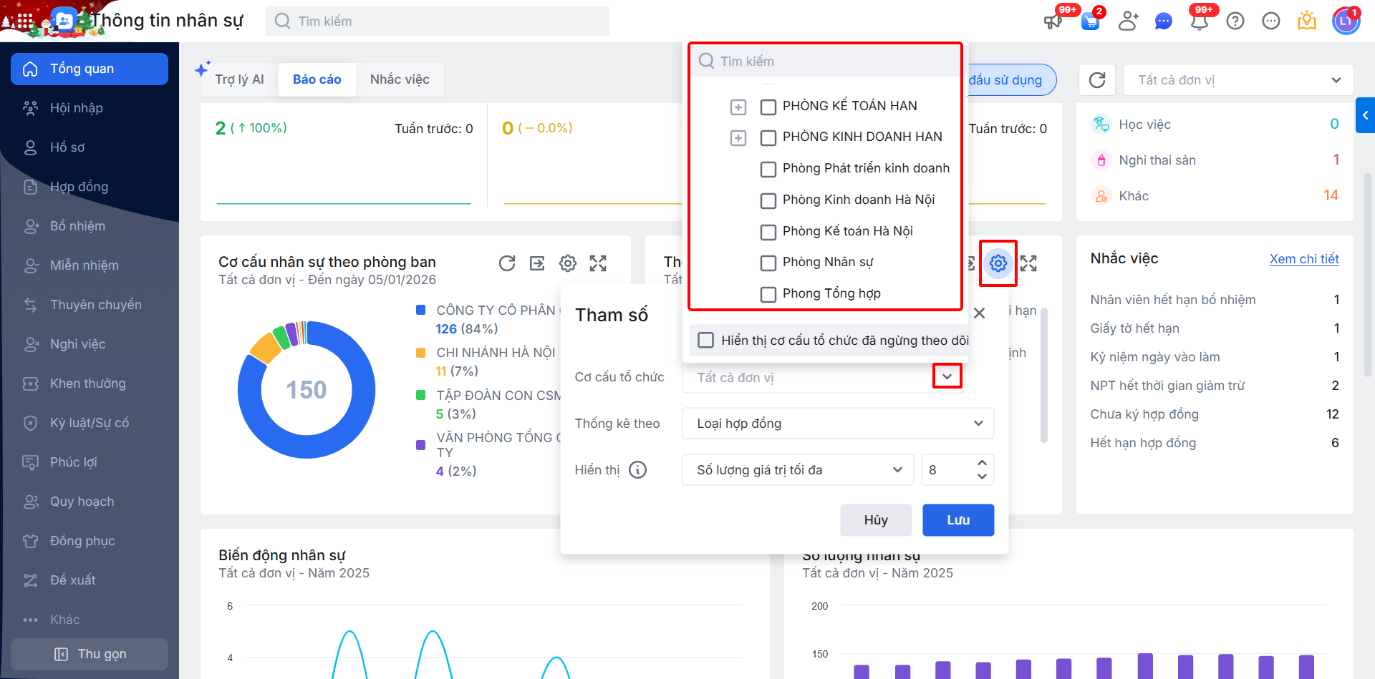Click the more options circle icon in header

(x=1271, y=21)
